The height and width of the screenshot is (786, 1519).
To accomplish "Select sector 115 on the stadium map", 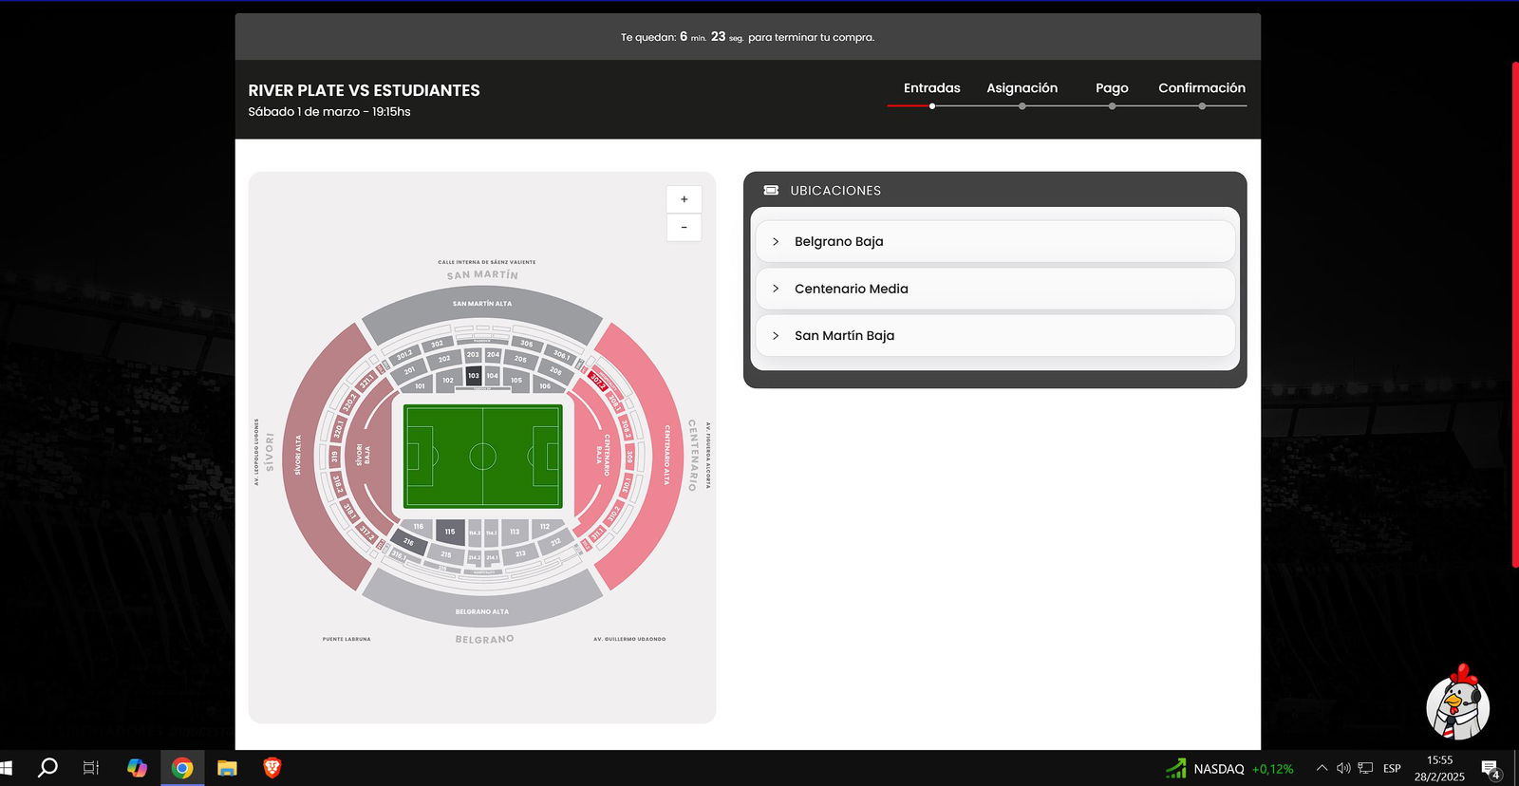I will pyautogui.click(x=450, y=532).
